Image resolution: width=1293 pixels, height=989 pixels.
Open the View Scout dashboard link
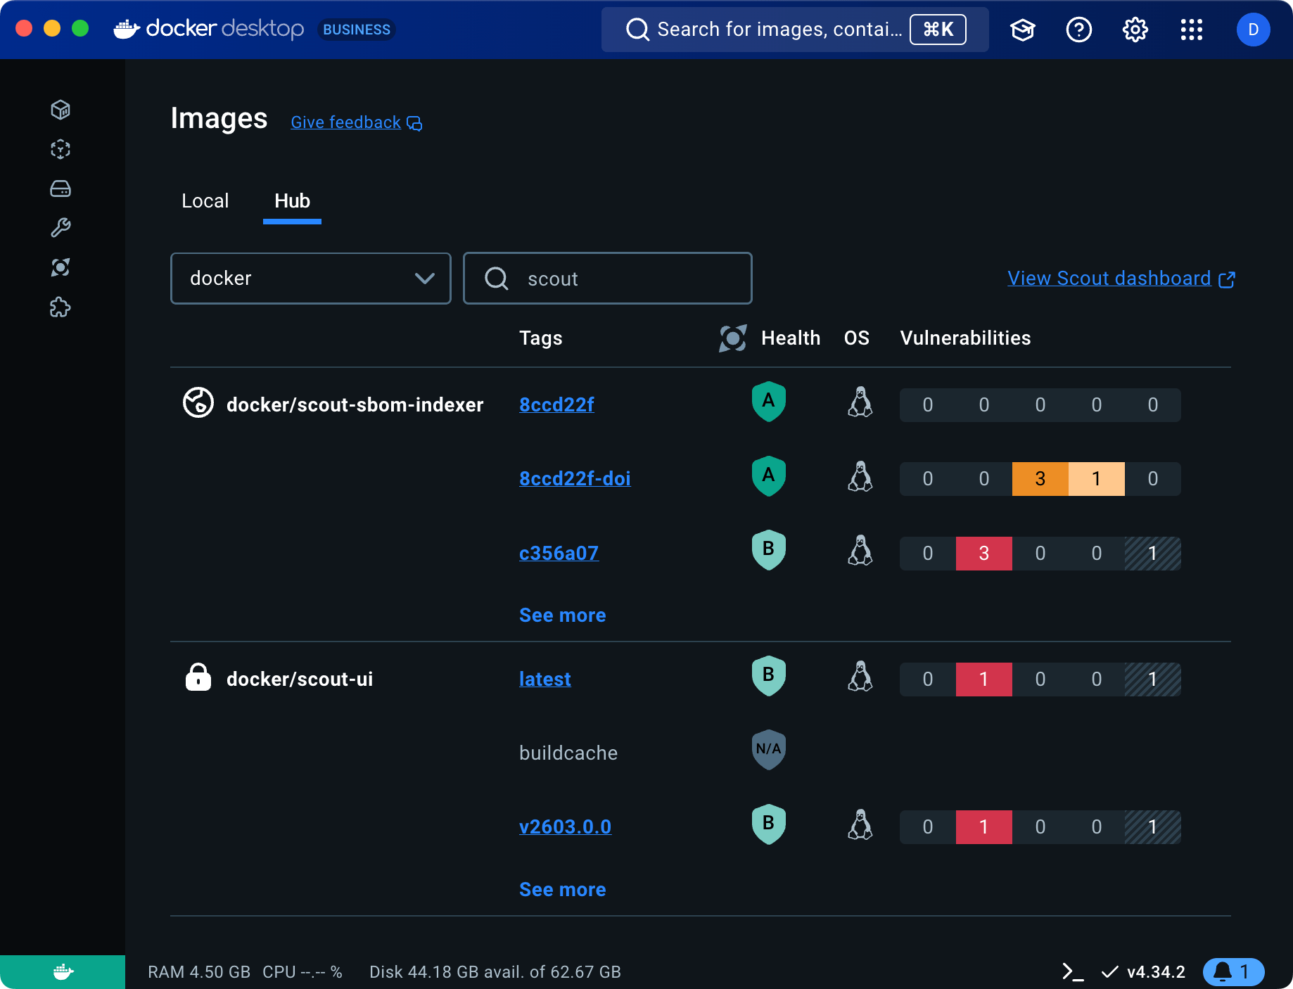coord(1110,278)
